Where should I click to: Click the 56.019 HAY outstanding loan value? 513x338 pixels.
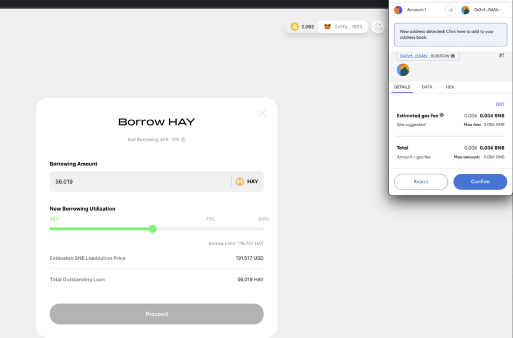tap(250, 279)
